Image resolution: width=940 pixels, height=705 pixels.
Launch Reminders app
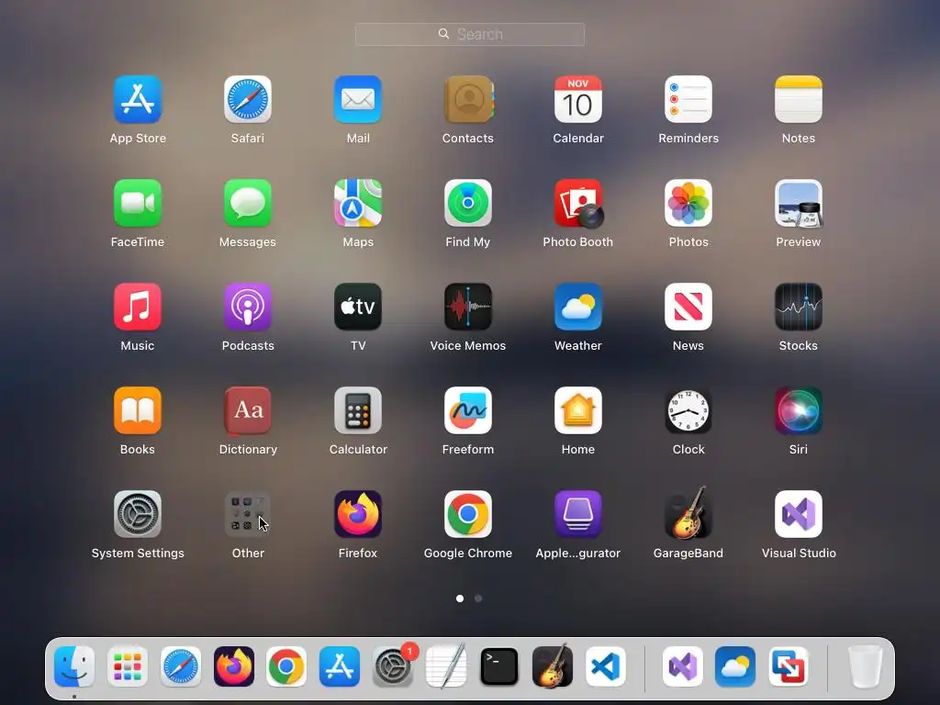point(688,99)
